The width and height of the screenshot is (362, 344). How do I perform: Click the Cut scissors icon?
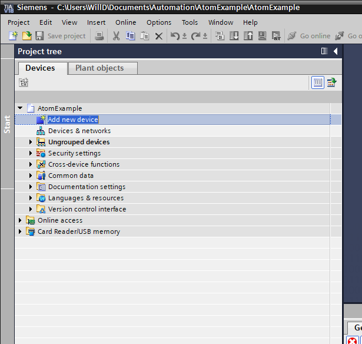tap(116, 36)
